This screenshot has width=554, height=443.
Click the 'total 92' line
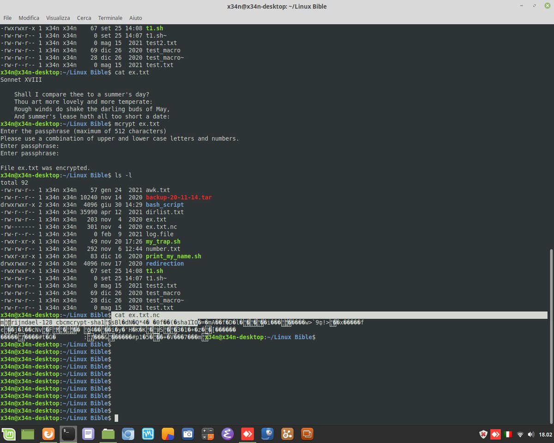coord(14,183)
